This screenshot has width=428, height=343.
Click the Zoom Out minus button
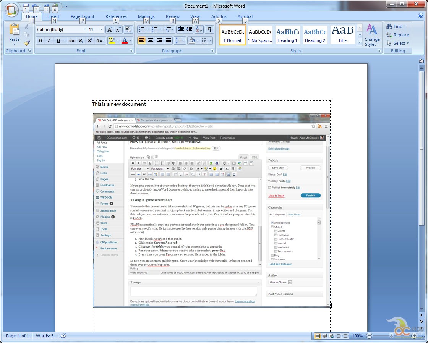pyautogui.click(x=369, y=336)
